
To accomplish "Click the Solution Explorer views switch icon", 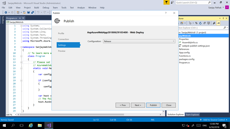I will [182, 23].
